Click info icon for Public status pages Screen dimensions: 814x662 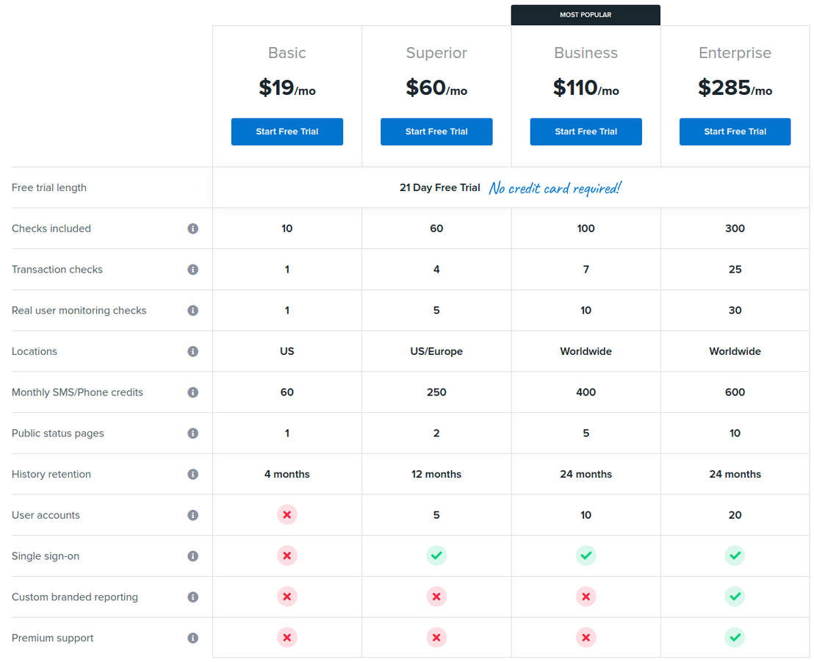pyautogui.click(x=192, y=433)
